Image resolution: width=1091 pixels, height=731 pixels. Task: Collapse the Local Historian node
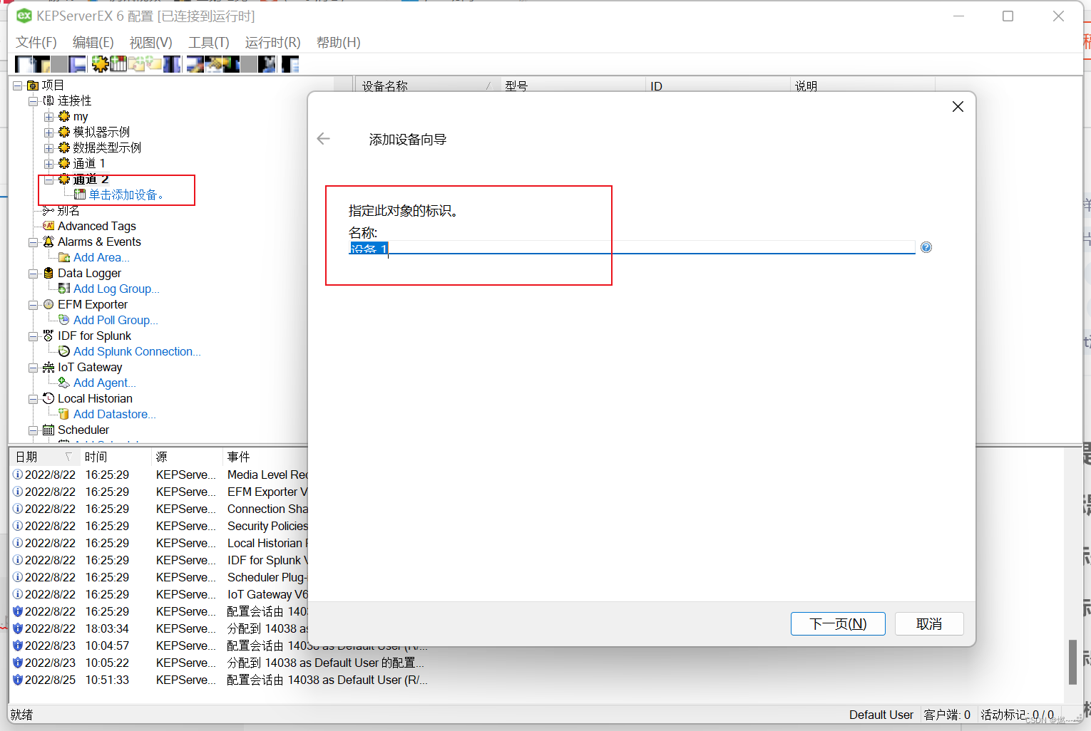(33, 399)
